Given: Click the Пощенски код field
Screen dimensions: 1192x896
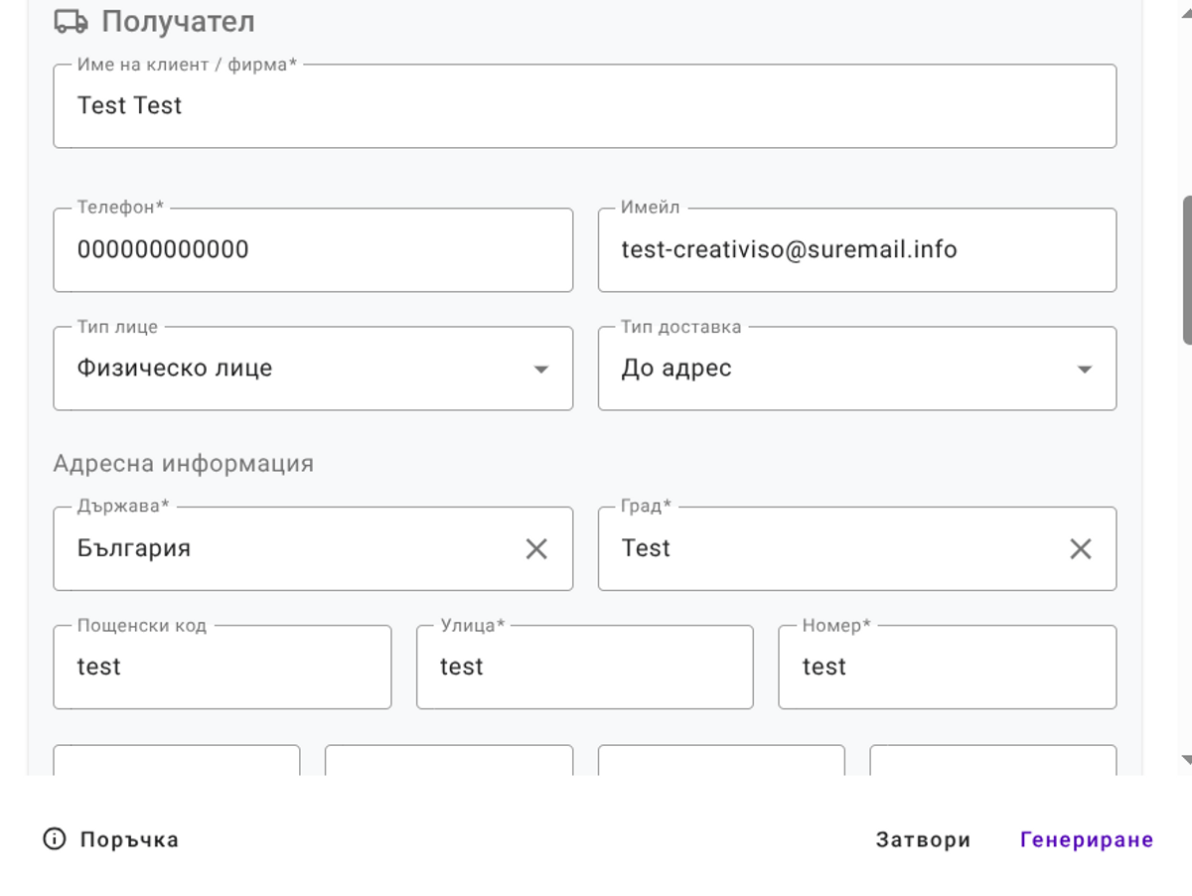Looking at the screenshot, I should pos(222,667).
